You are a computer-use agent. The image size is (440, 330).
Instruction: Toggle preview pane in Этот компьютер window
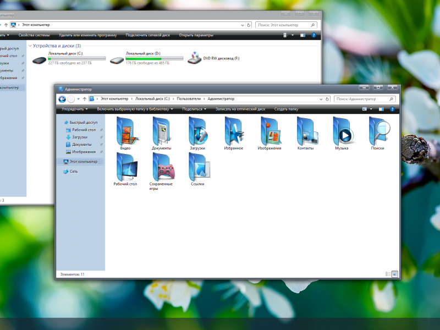coord(302,35)
